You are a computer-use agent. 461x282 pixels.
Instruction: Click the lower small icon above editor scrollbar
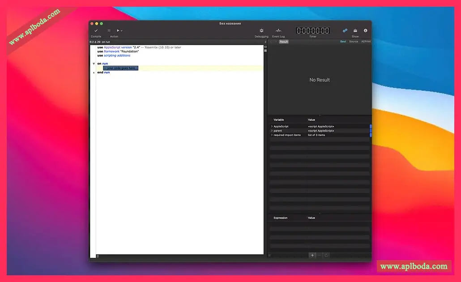265,51
